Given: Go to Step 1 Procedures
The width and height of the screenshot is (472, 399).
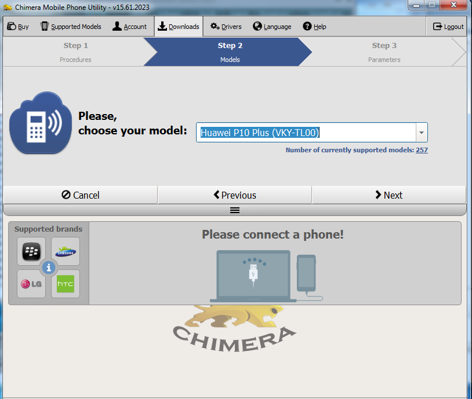Looking at the screenshot, I should click(75, 52).
